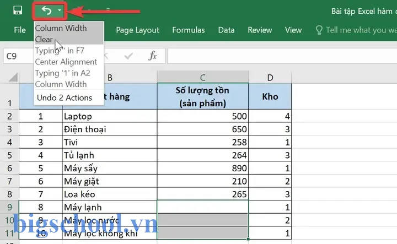Choose the Center Alignment undo entry
The width and height of the screenshot is (397, 244).
tap(69, 62)
